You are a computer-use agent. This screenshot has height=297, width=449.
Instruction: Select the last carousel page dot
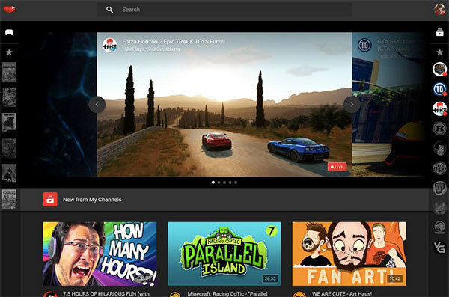(x=236, y=182)
